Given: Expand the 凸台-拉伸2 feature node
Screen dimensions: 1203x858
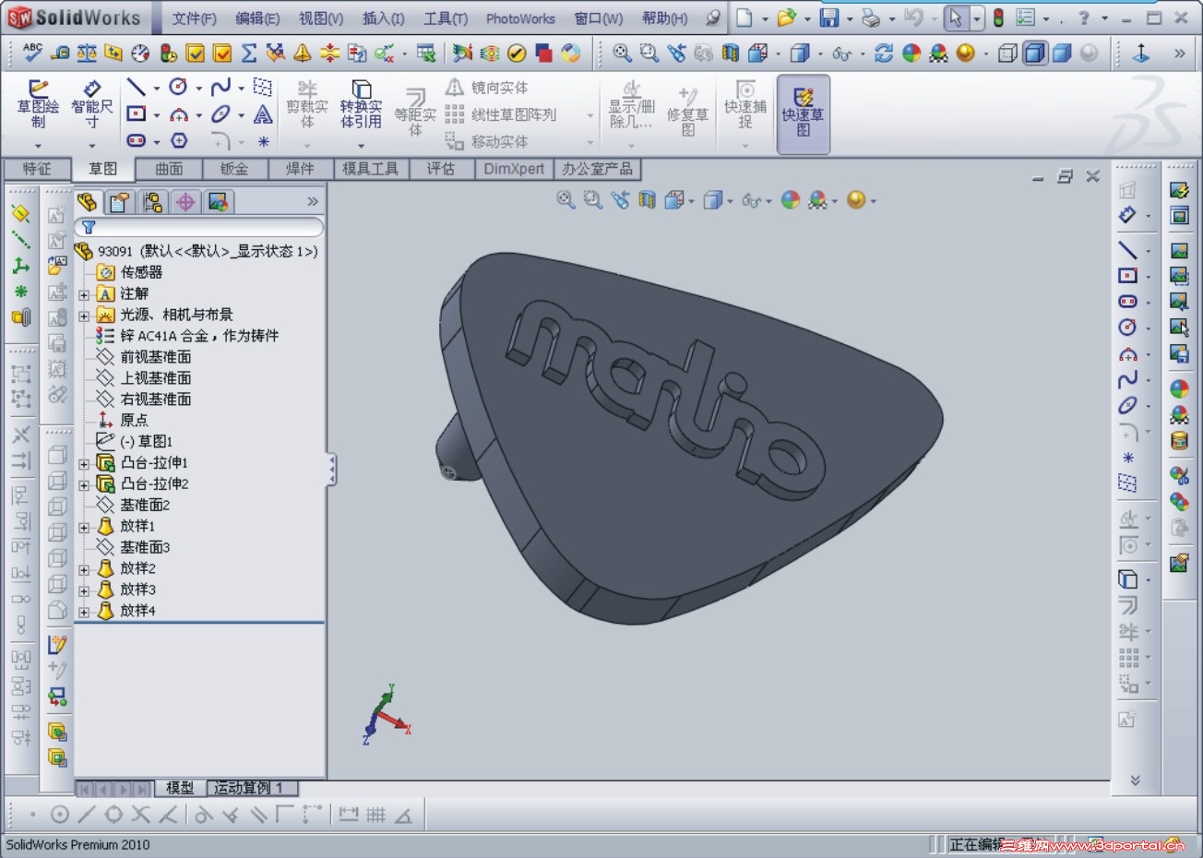Looking at the screenshot, I should coord(84,485).
